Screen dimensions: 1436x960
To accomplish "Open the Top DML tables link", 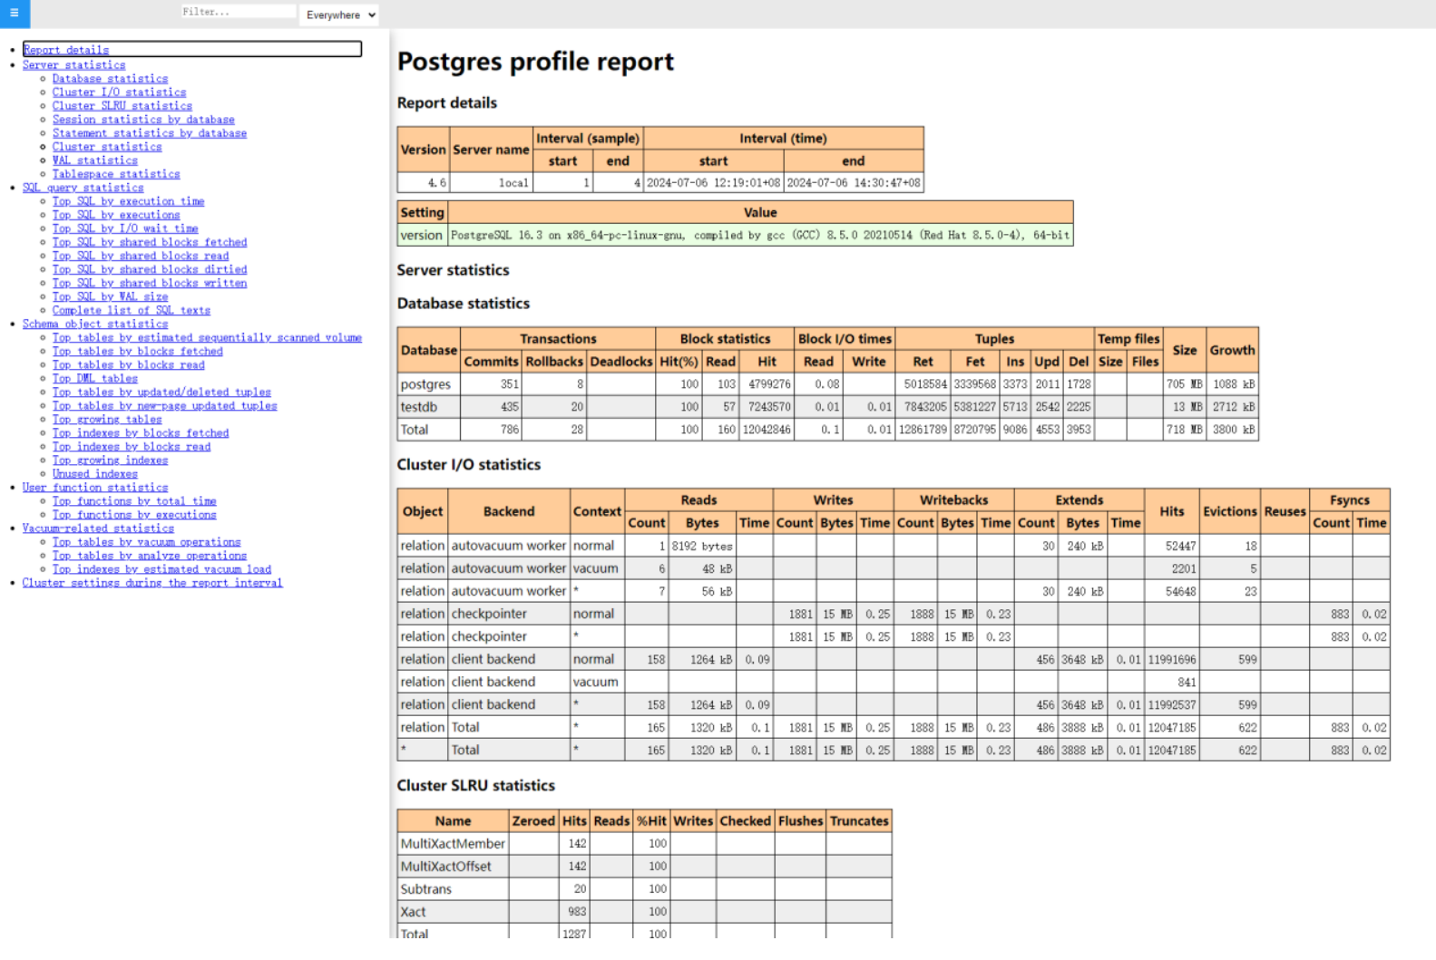I will click(95, 378).
